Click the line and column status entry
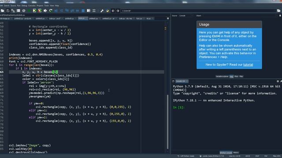Screen dimensions: 282x158 point(235,156)
